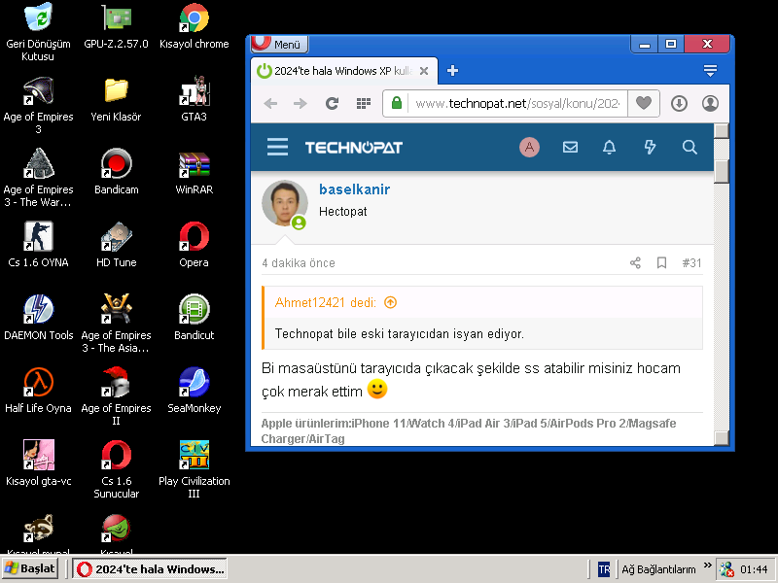Screen dimensions: 778x583
Task: Open baselkanir's profile avatar
Action: coord(284,203)
